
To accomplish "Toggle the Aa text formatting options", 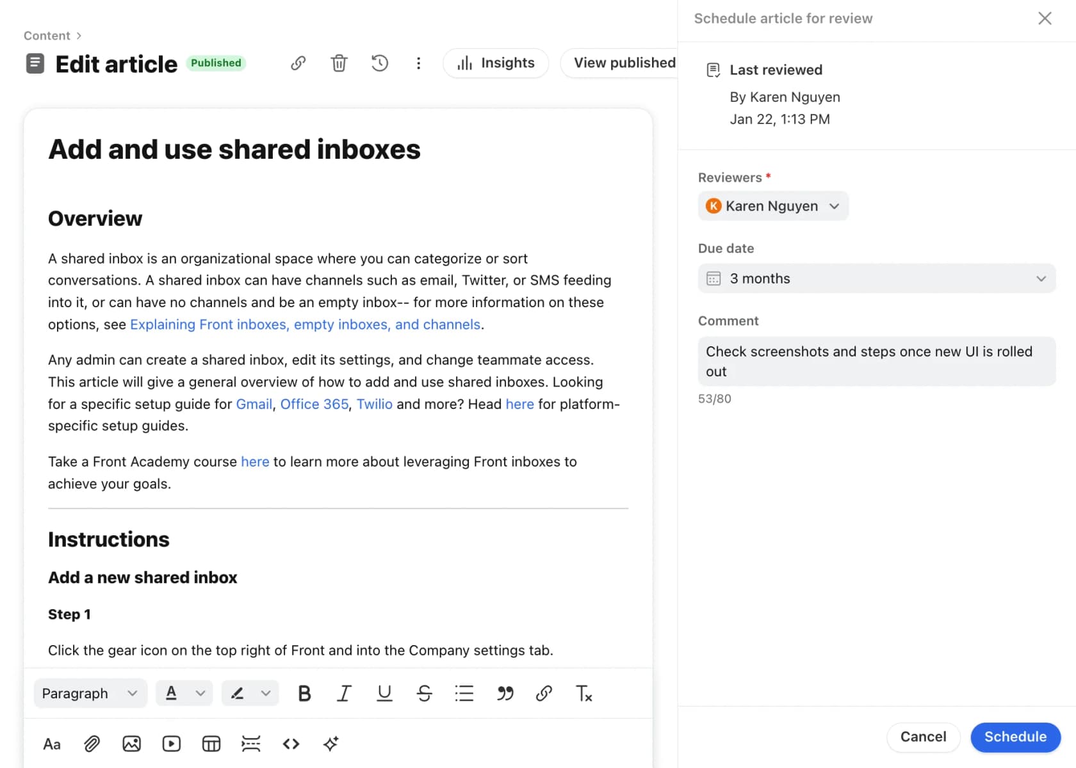I will click(52, 744).
